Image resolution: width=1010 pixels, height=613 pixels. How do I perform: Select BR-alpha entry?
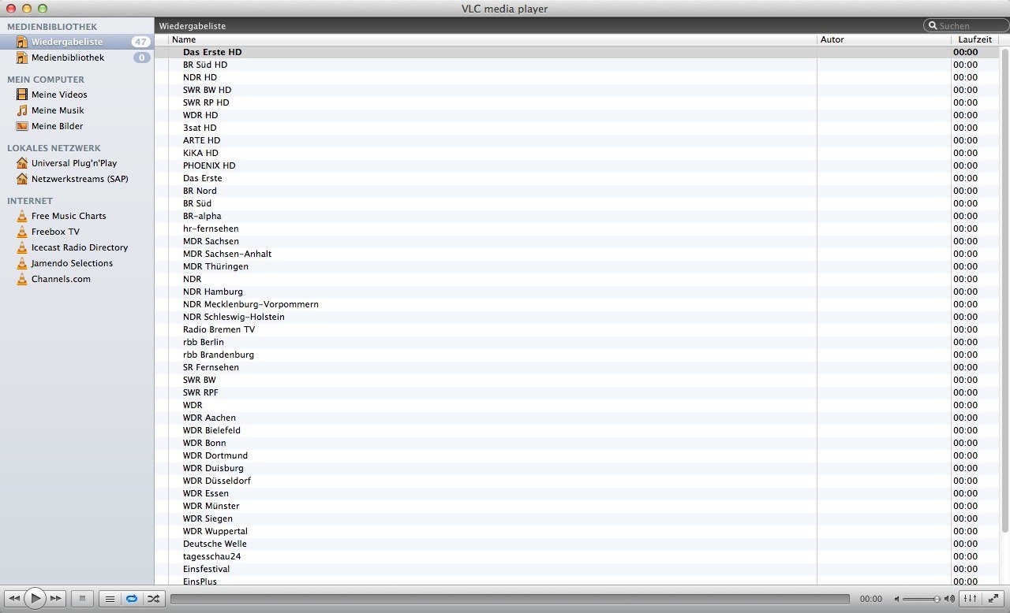(577, 216)
